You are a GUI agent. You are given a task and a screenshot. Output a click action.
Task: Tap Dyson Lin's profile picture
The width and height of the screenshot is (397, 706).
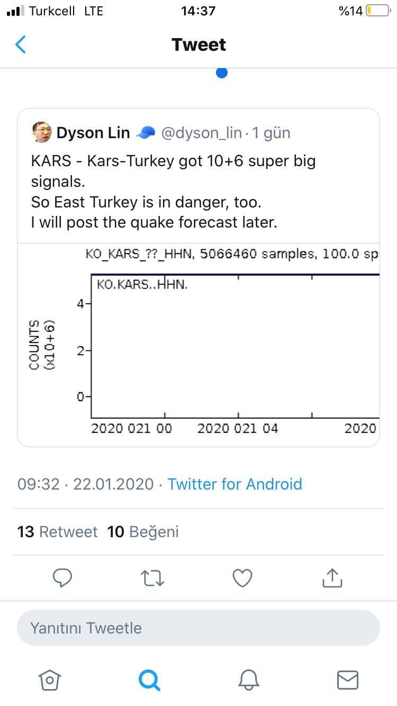coord(41,132)
